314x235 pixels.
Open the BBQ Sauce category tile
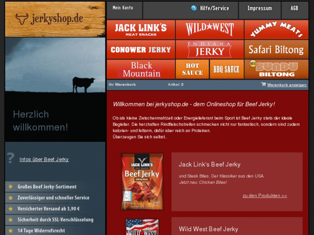click(227, 69)
